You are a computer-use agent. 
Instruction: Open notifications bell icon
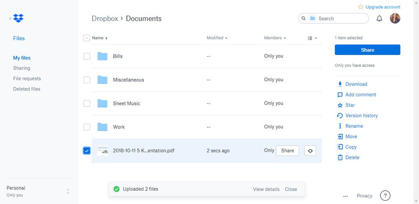379,18
